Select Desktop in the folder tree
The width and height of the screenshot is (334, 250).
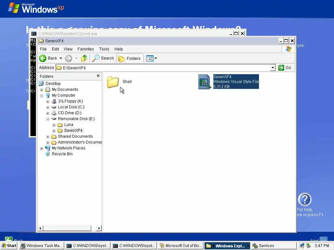pyautogui.click(x=53, y=84)
